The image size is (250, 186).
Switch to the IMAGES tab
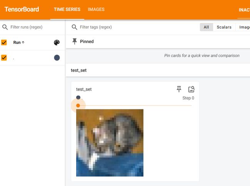96,9
